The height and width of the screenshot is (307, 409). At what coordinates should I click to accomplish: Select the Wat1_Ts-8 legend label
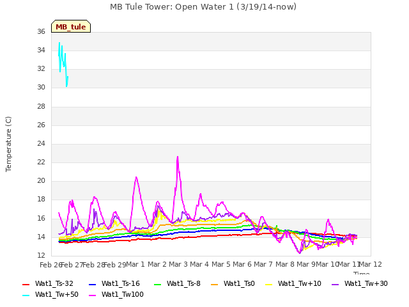coord(183,284)
